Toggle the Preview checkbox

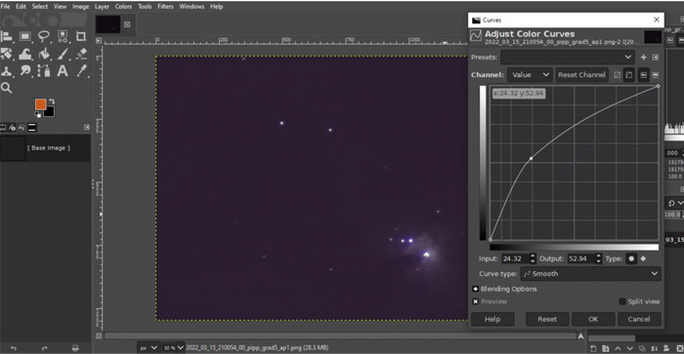pyautogui.click(x=476, y=301)
